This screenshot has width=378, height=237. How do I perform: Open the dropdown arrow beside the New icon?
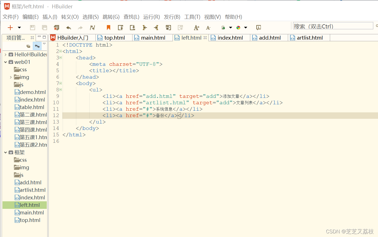pyautogui.click(x=19, y=28)
